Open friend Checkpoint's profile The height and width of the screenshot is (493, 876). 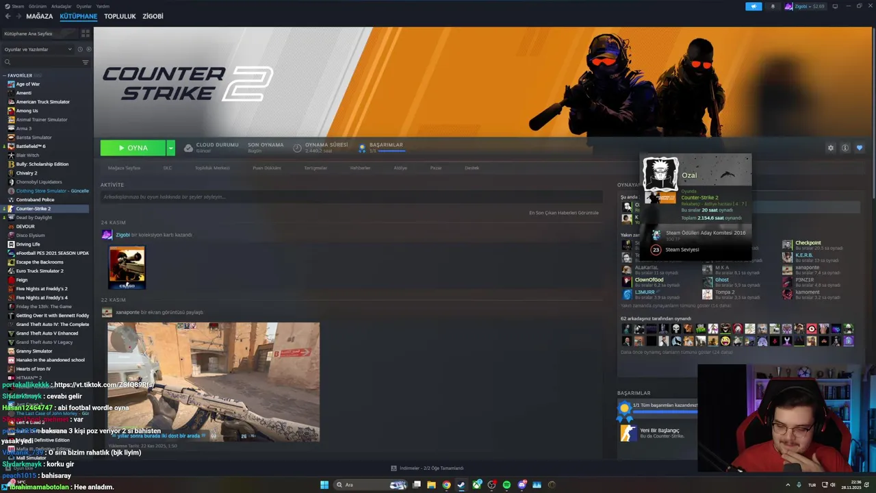click(808, 243)
